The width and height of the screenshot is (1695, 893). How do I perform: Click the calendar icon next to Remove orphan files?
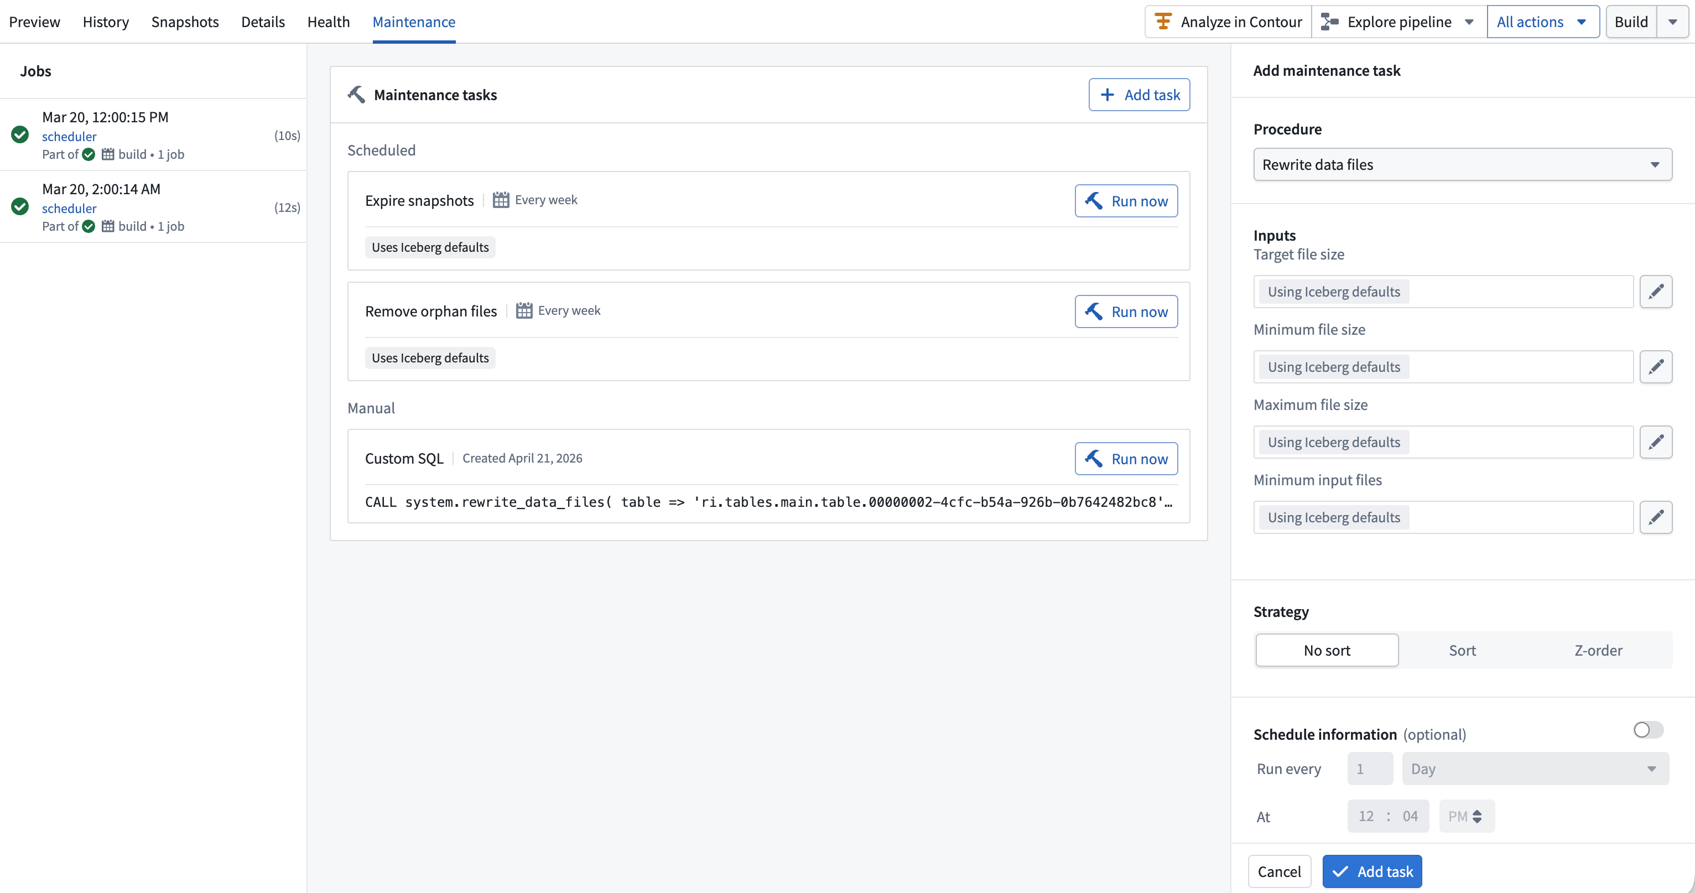coord(524,310)
